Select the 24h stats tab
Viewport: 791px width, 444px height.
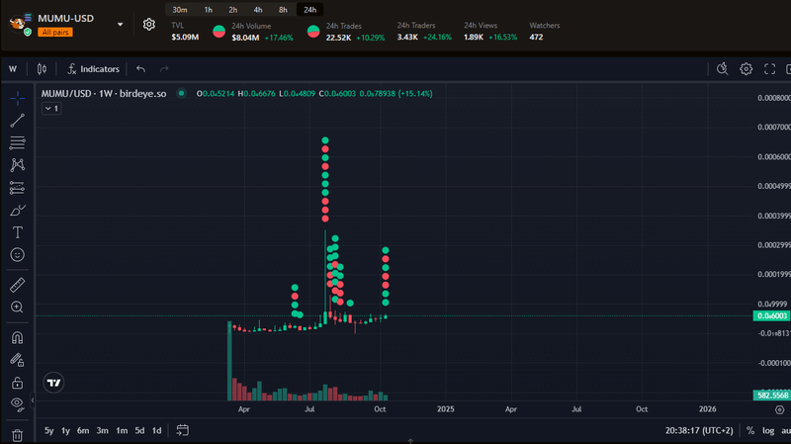(310, 10)
